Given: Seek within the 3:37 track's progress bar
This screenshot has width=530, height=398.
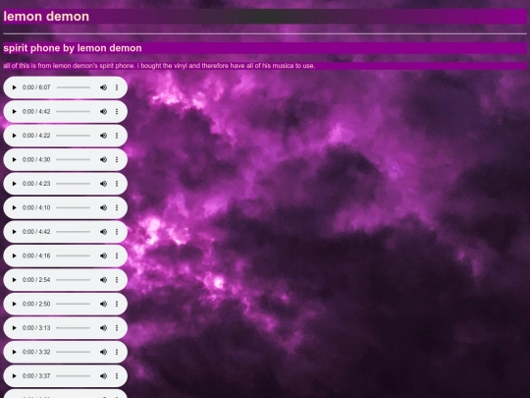Looking at the screenshot, I should point(74,375).
